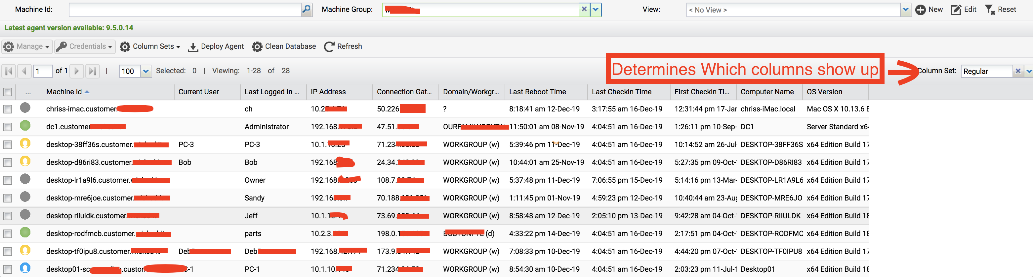Click green status icon for desktop-rodfmcb
The height and width of the screenshot is (277, 1033).
point(25,232)
